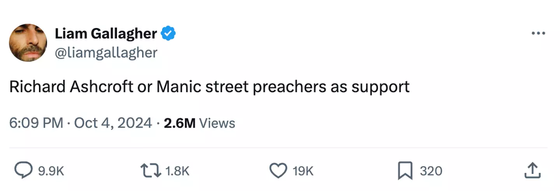
Task: Click the repost arrows icon
Action: point(151,171)
